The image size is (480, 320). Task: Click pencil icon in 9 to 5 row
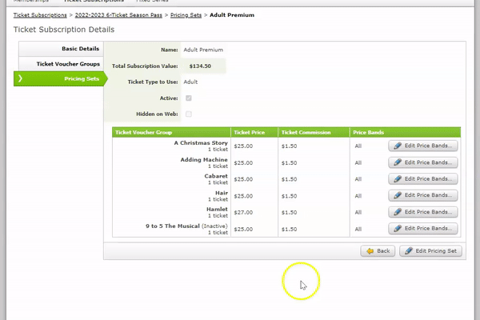(398, 229)
